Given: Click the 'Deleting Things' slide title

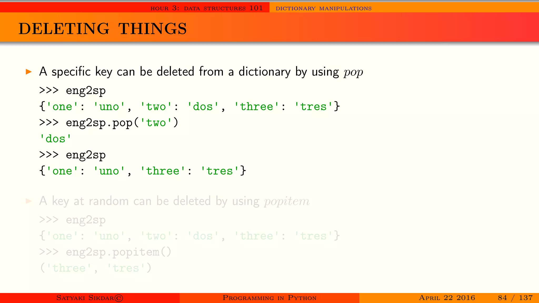Looking at the screenshot, I should point(103,28).
